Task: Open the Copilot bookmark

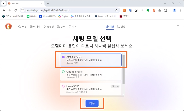Action: [63, 16]
